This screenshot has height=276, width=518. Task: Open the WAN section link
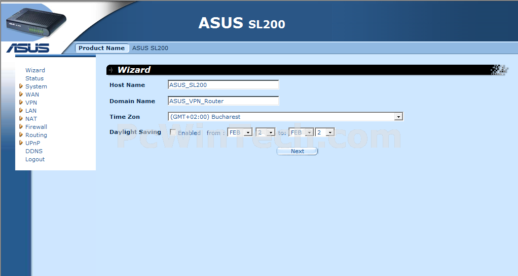[x=32, y=95]
